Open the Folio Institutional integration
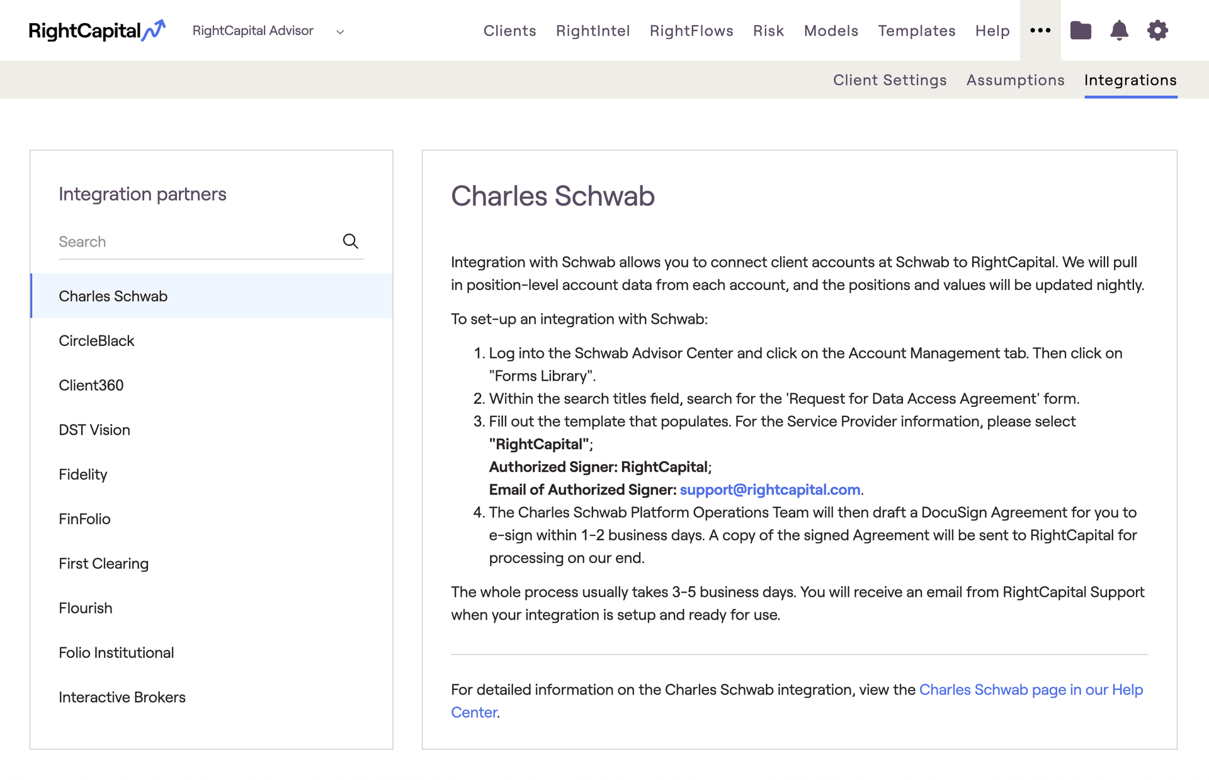The width and height of the screenshot is (1209, 780). pos(212,652)
